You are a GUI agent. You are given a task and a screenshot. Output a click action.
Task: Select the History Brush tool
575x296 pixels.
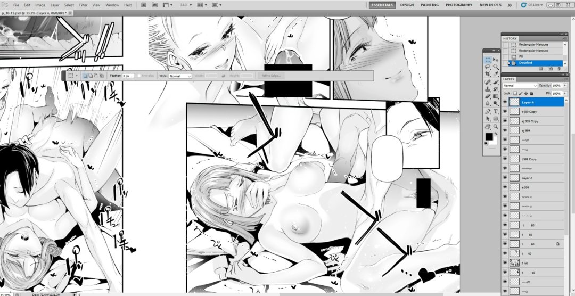496,89
